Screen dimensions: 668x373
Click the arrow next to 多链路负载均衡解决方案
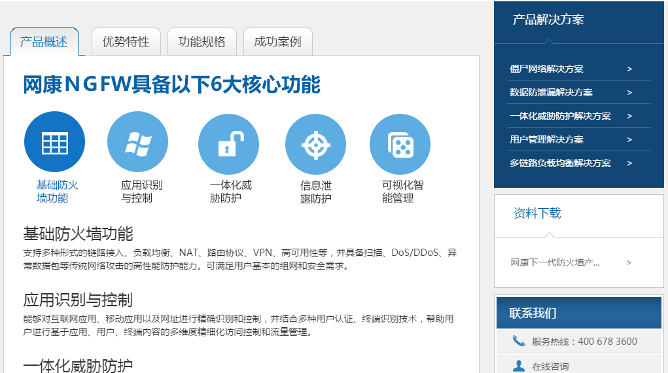click(629, 163)
